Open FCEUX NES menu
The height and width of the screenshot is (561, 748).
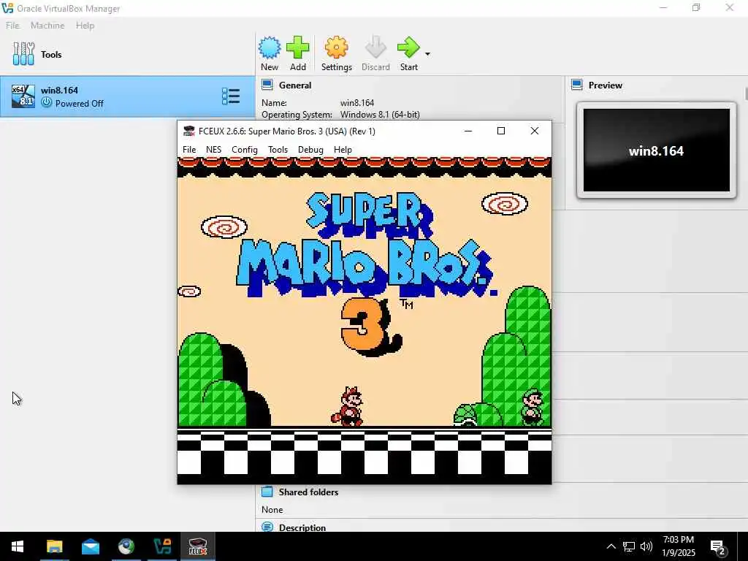point(214,149)
